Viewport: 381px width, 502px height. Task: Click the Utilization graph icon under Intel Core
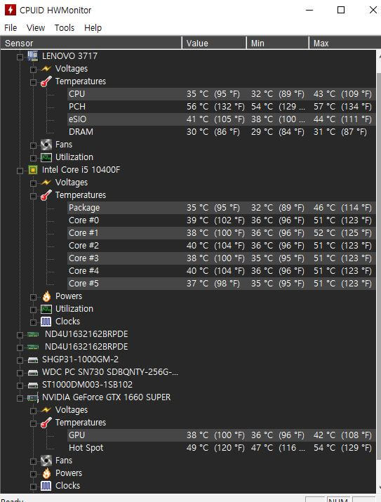[x=46, y=309]
